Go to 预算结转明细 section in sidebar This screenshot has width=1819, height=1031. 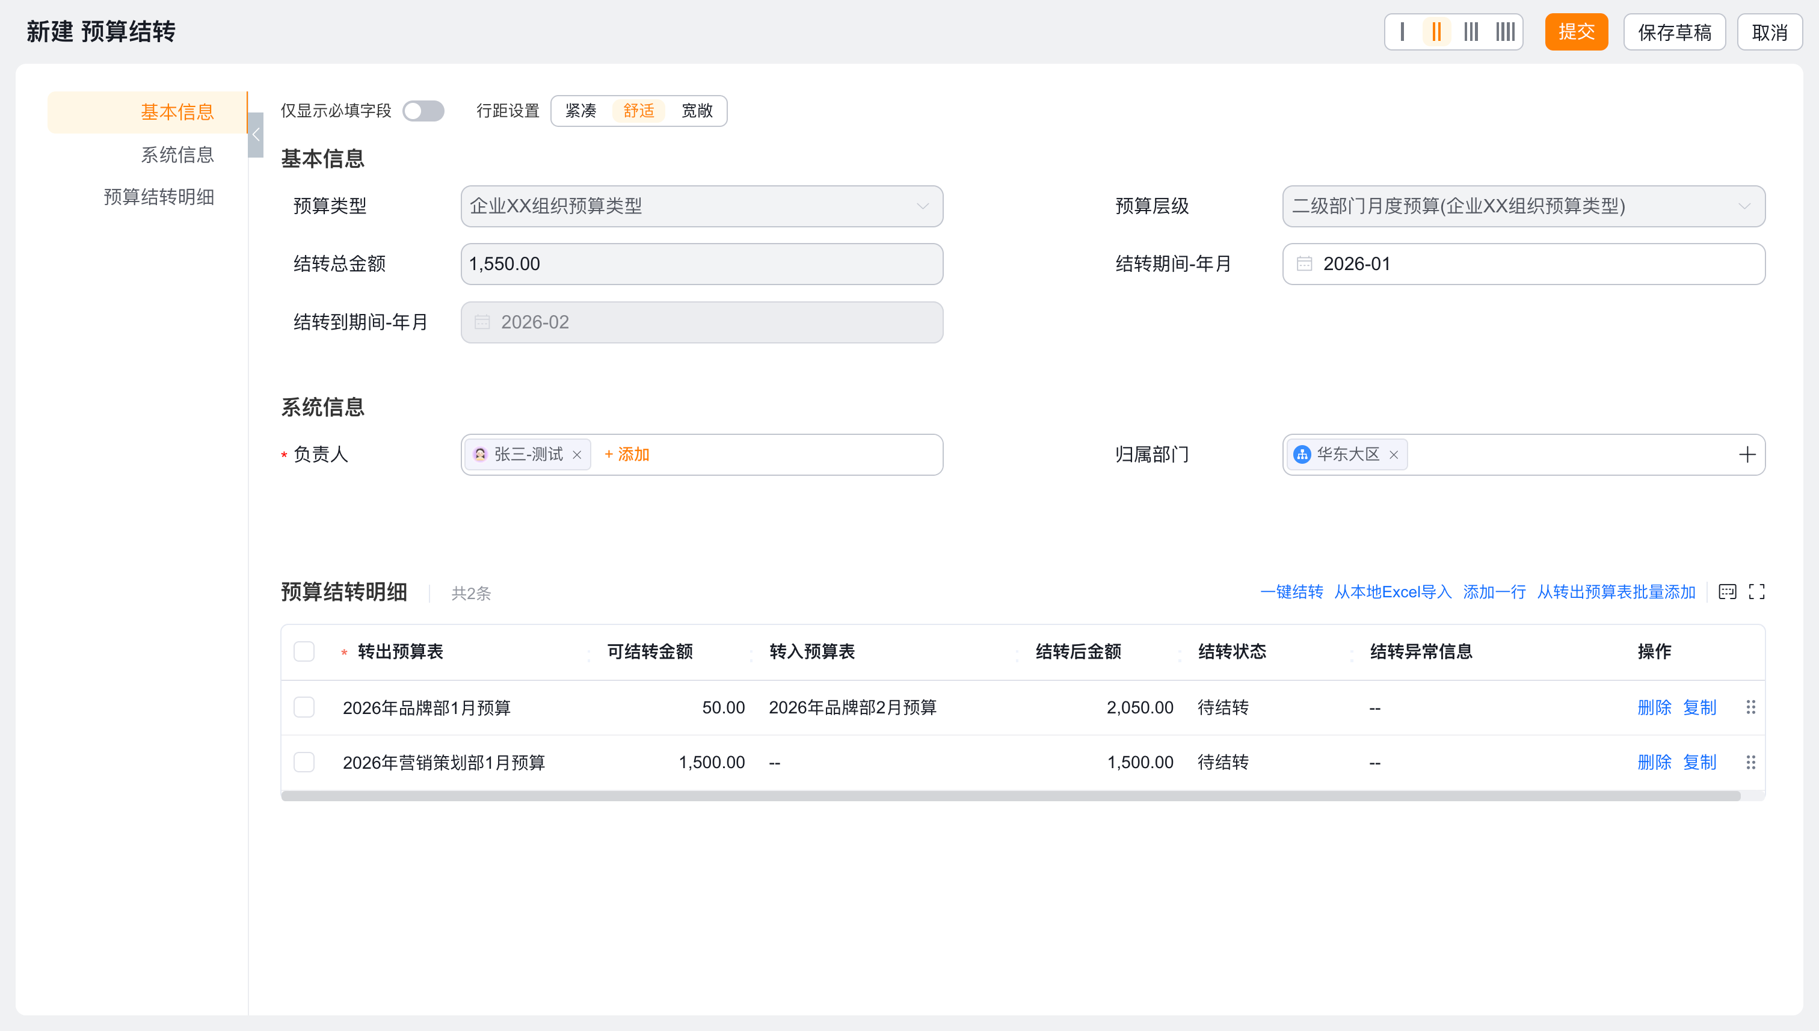click(159, 197)
